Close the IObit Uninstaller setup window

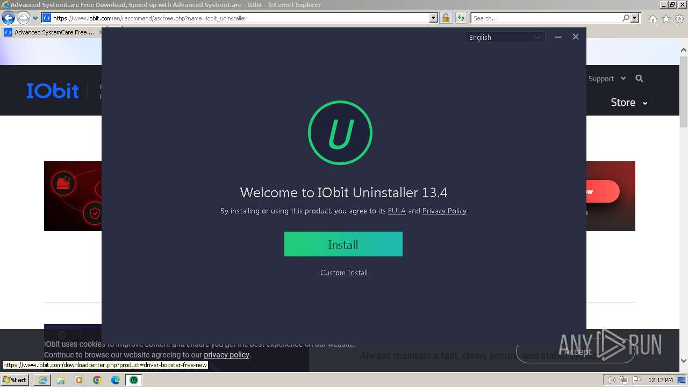(576, 37)
